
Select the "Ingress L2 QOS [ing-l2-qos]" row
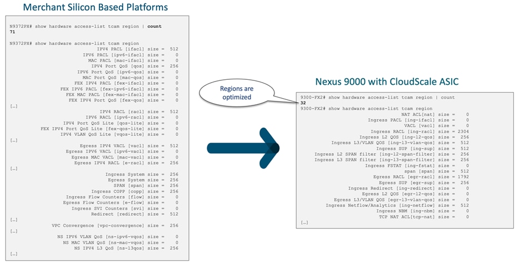tap(414, 137)
